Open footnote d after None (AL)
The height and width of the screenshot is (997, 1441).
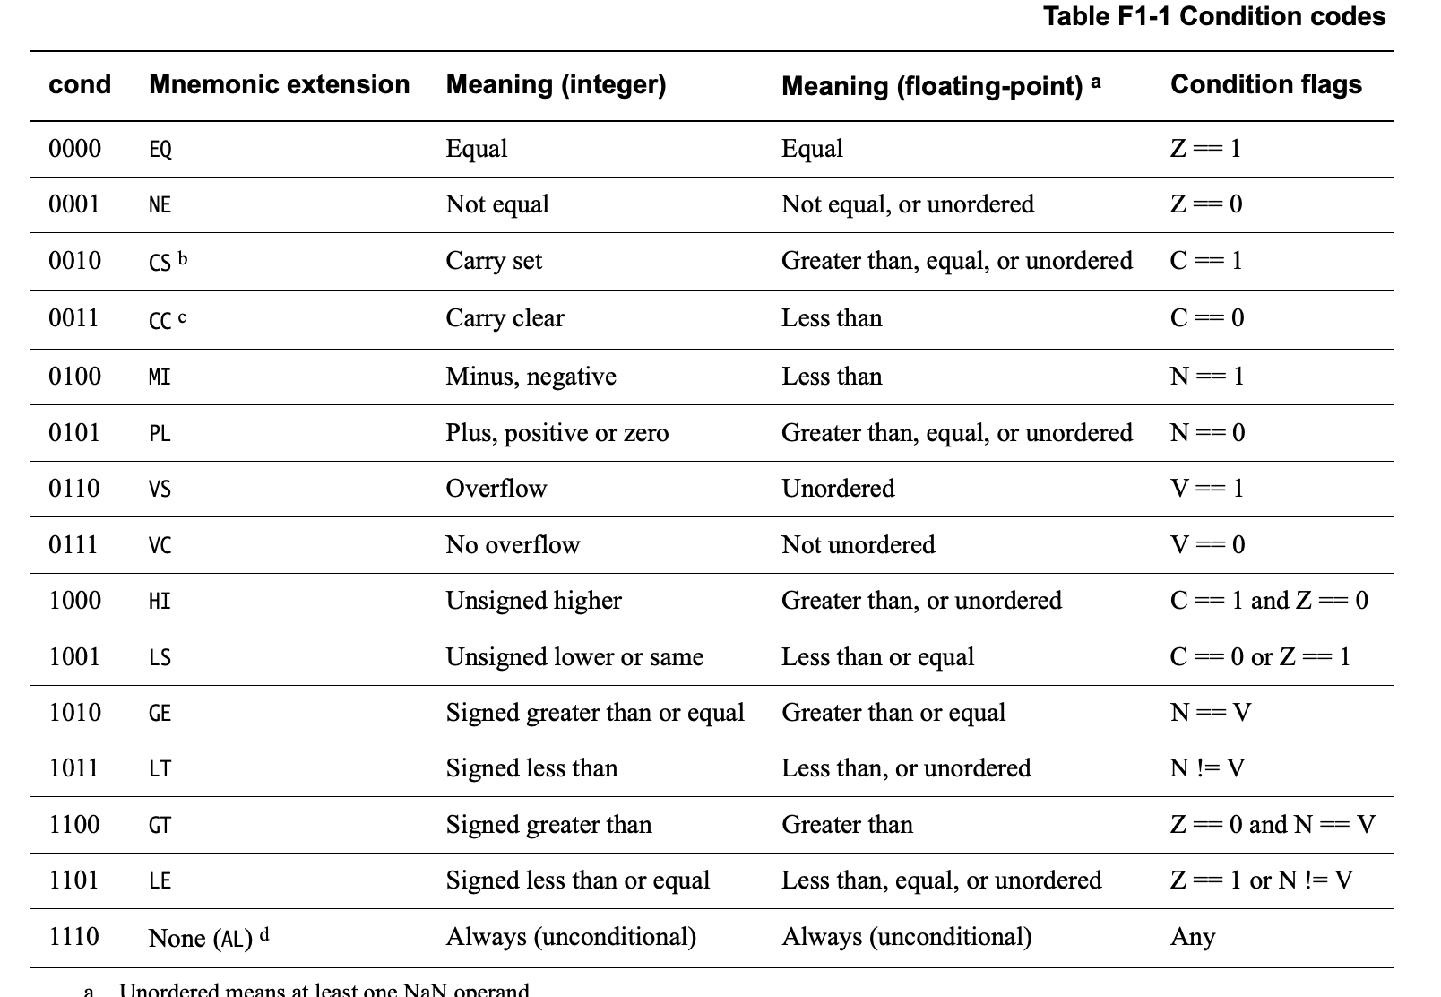click(x=264, y=934)
